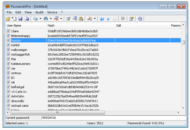Image resolution: width=190 pixels, height=130 pixels.
Task: Open the ? help menu
Action: click(x=62, y=12)
